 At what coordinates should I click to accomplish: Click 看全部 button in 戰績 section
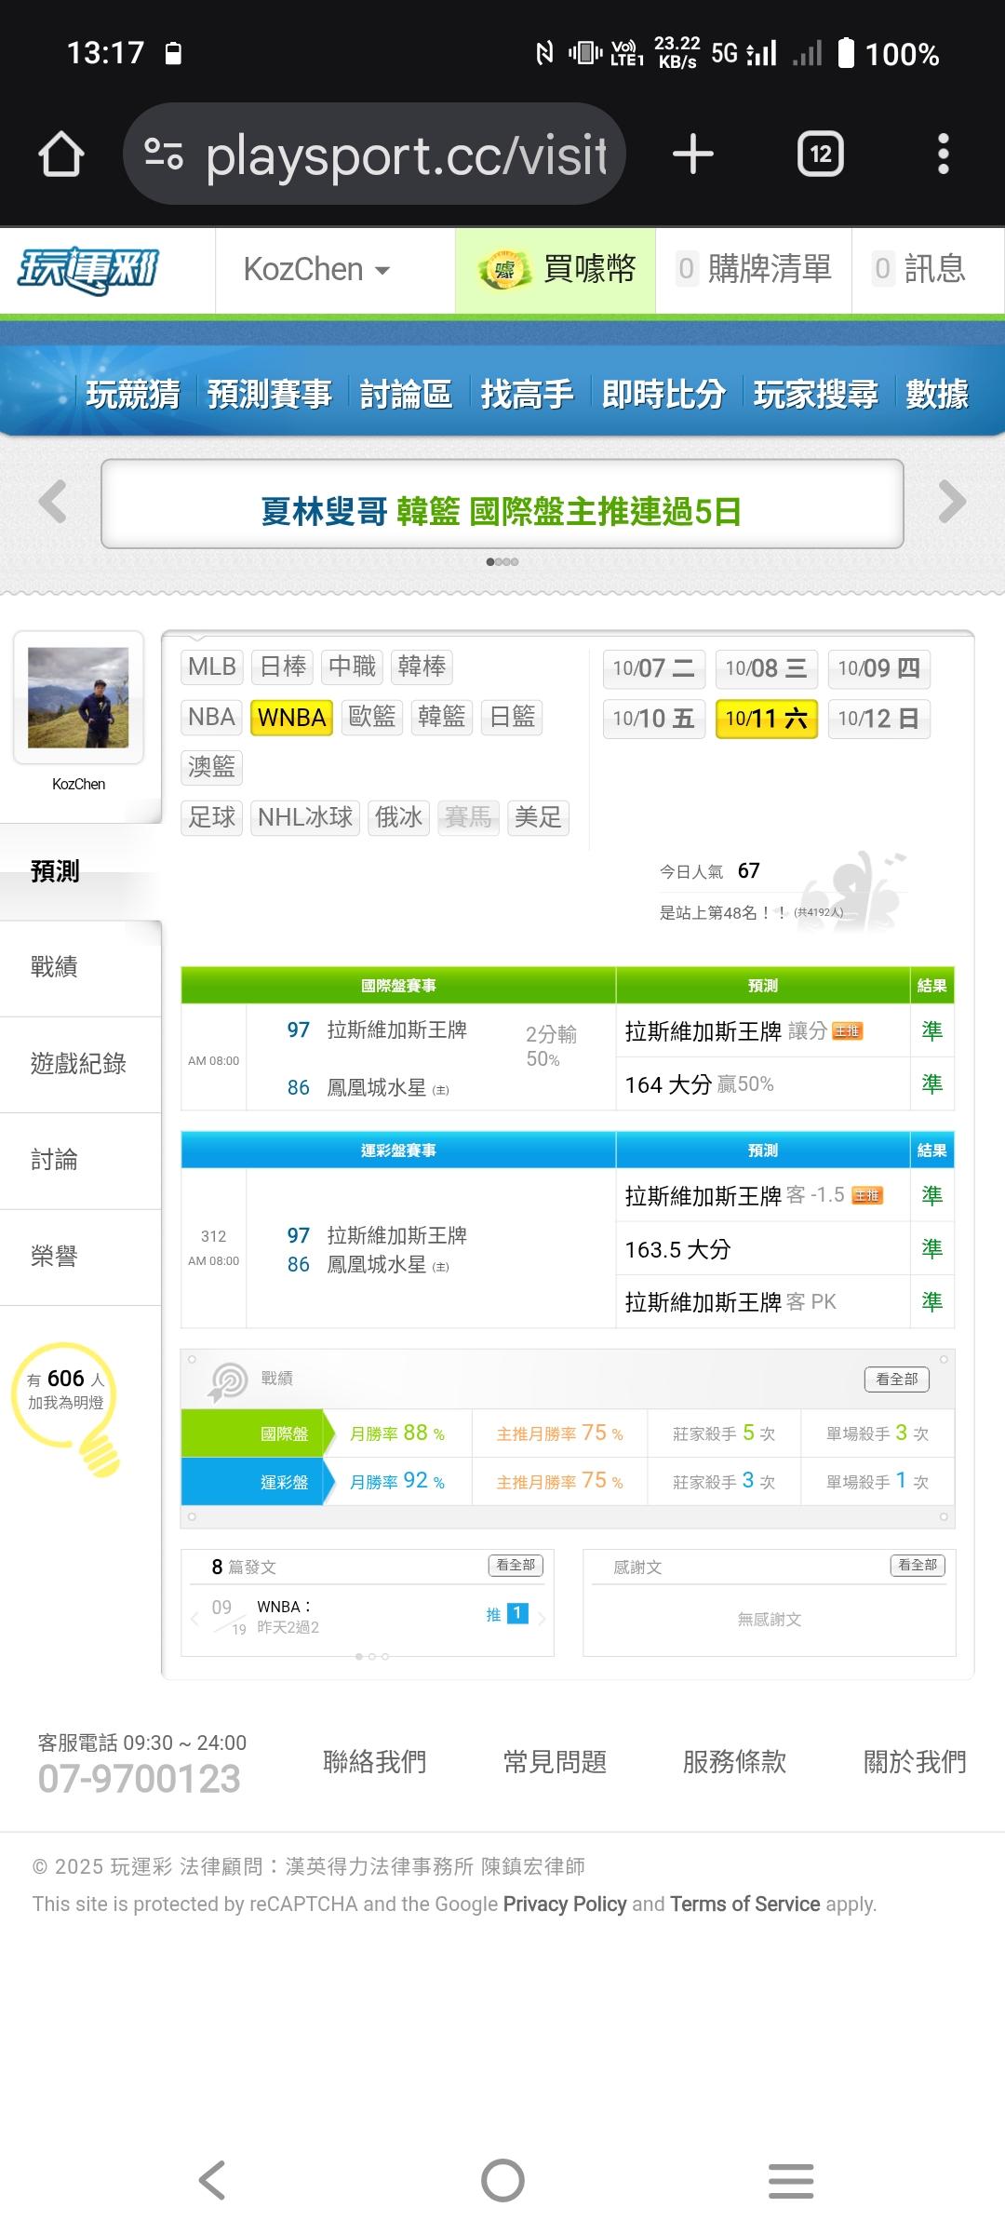point(896,1379)
